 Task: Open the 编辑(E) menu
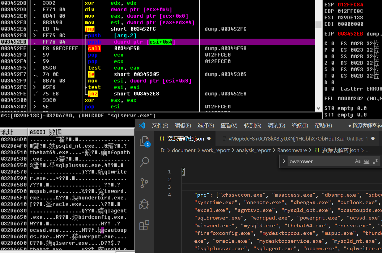183,125
